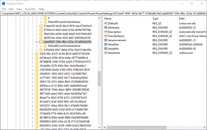Select the 8619B916-E004-4dd8 tree key
The height and width of the screenshot is (130, 207).
(64, 118)
